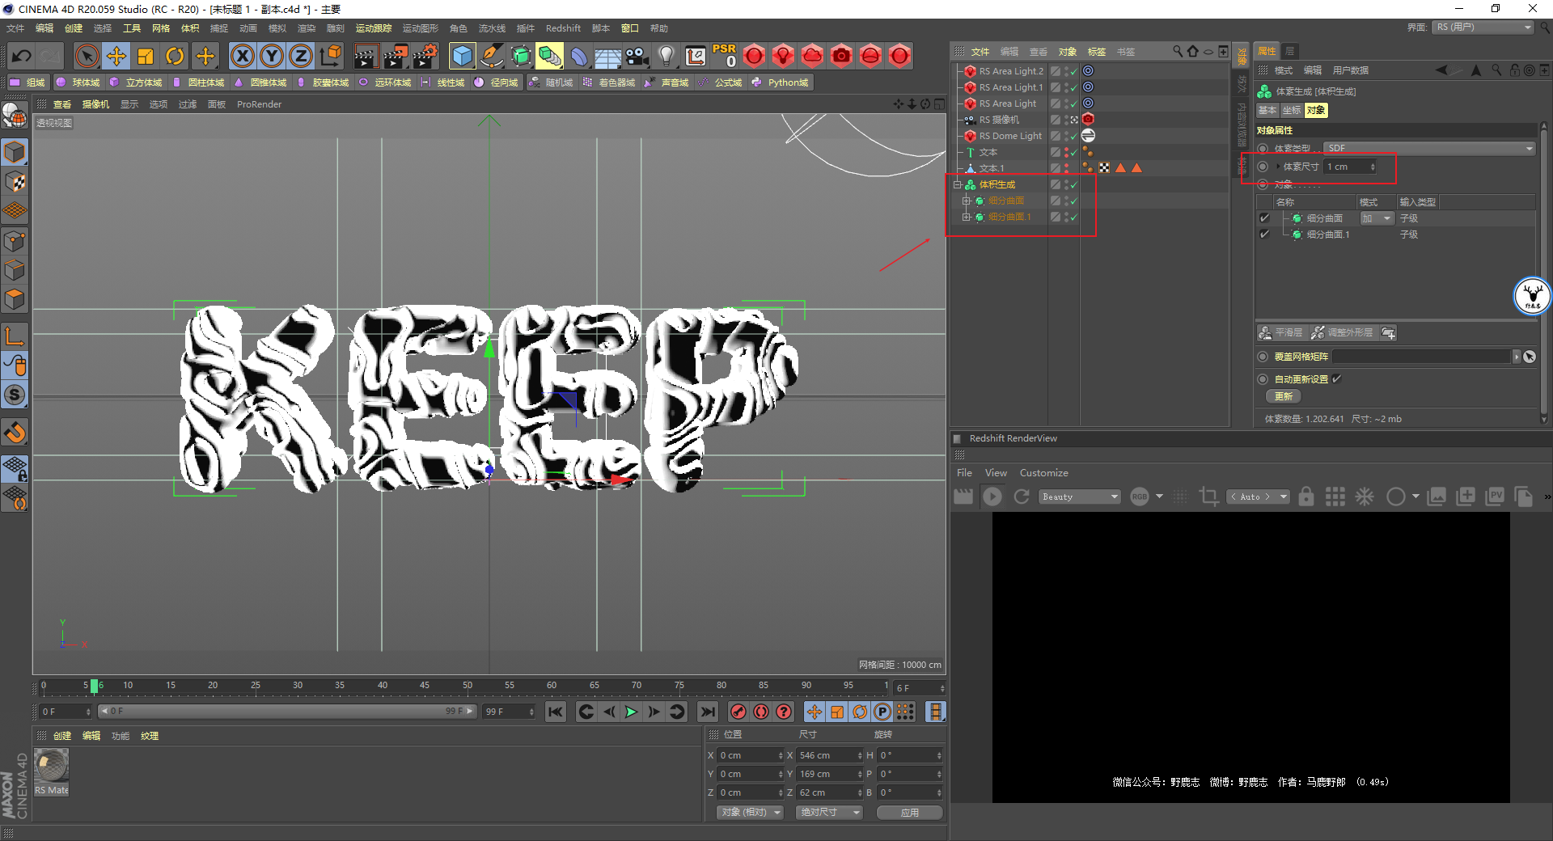
Task: Open the Auto crop dropdown in RenderView
Action: coord(1258,497)
